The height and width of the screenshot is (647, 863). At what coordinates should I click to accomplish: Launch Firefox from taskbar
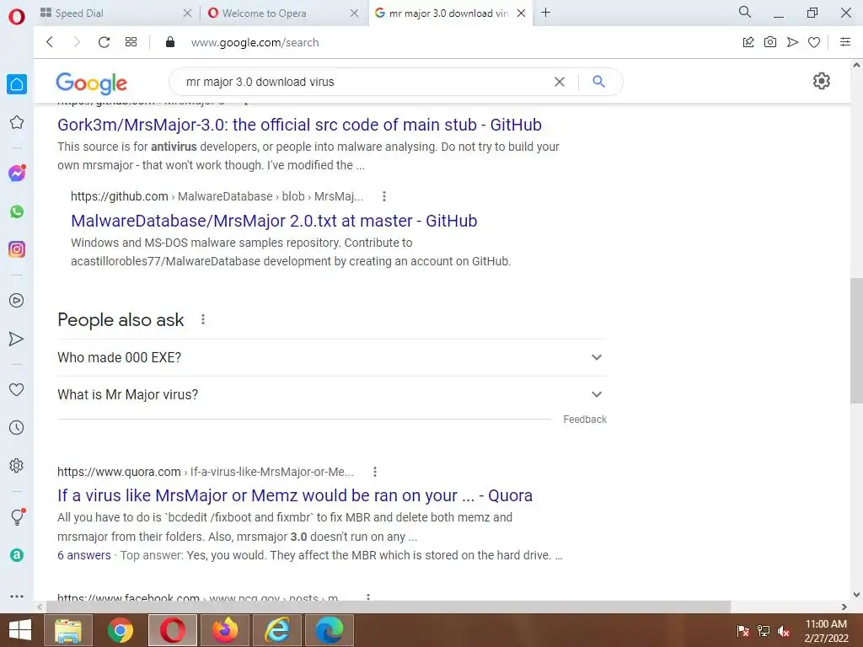pyautogui.click(x=224, y=630)
